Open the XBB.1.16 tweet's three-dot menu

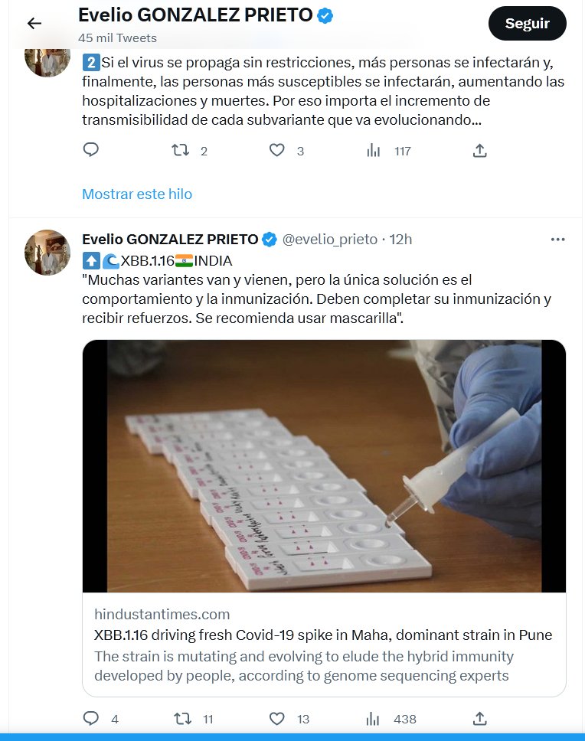point(557,240)
